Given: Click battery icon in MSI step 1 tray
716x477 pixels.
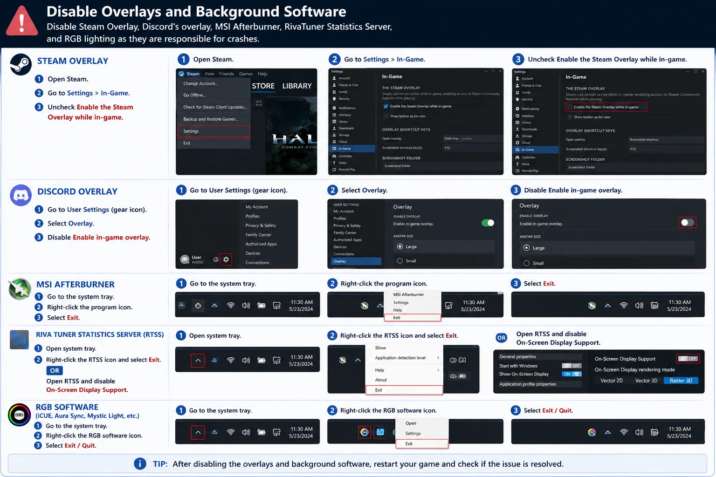Looking at the screenshot, I should [x=262, y=306].
